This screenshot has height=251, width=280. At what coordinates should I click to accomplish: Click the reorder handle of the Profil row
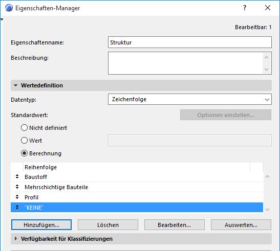[x=17, y=197]
